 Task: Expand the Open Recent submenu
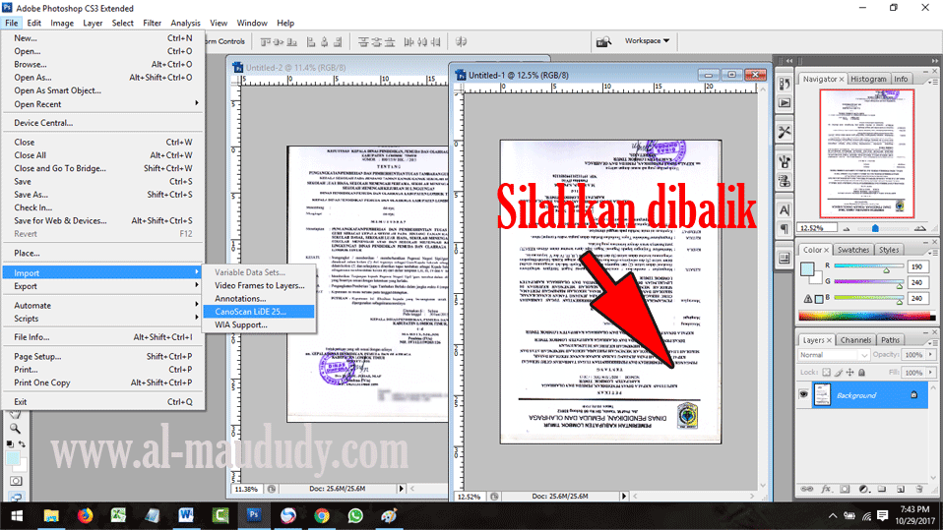coord(103,104)
